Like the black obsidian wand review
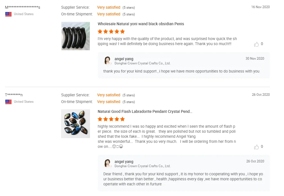 point(256,44)
